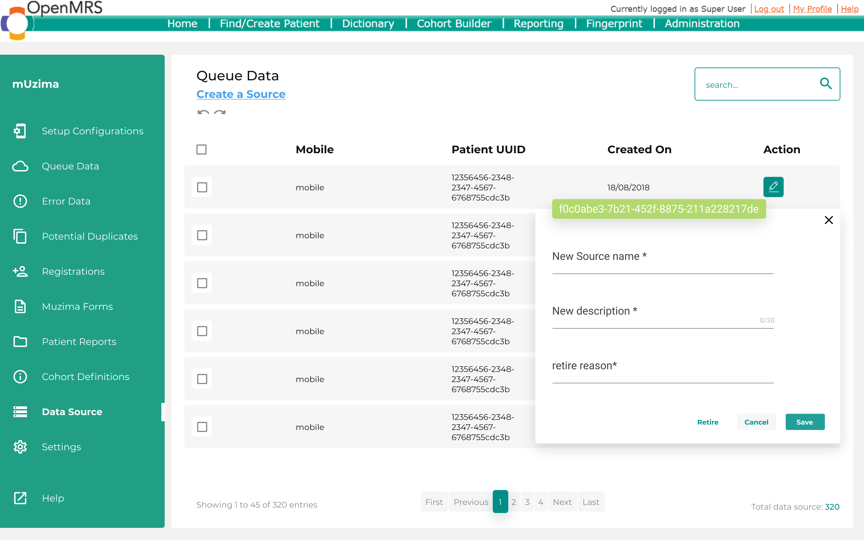Open the Administration menu
This screenshot has width=864, height=540.
point(702,24)
